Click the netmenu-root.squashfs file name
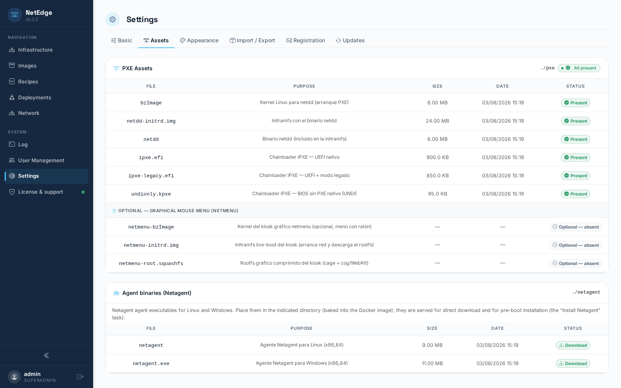The image size is (621, 388). tap(151, 263)
